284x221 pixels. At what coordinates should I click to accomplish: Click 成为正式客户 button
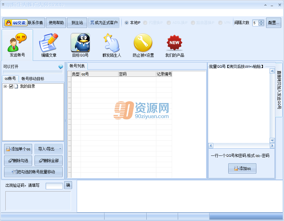(x=103, y=23)
